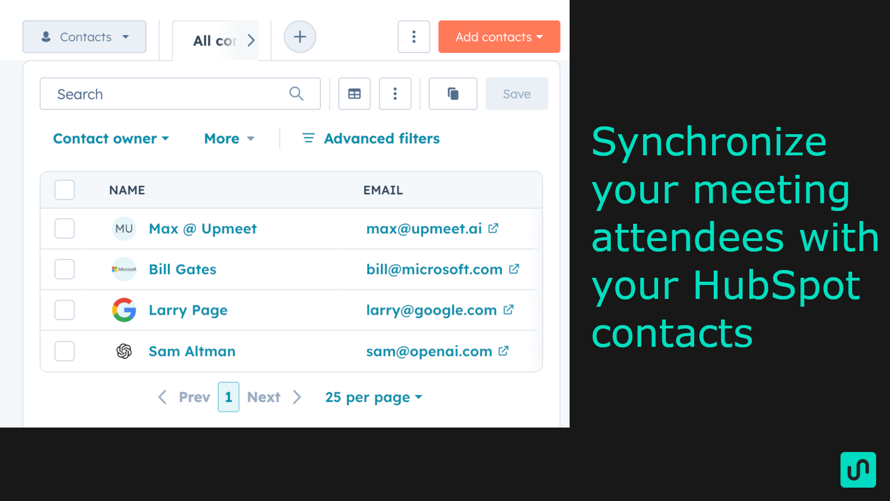This screenshot has height=501, width=890.
Task: Open Advanced filters
Action: point(371,139)
